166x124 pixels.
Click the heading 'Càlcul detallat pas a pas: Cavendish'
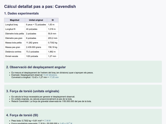click(x=40, y=6)
